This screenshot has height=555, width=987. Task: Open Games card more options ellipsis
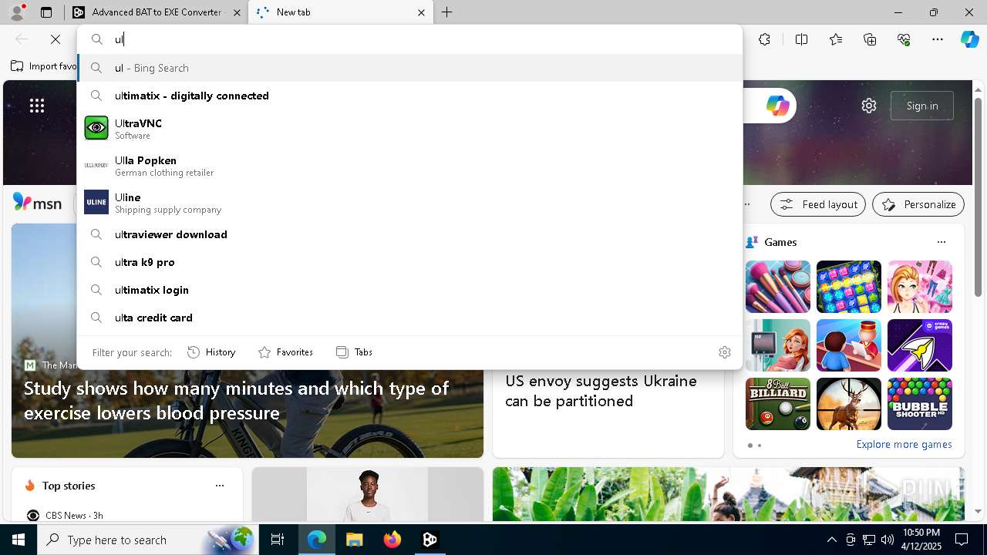point(941,242)
